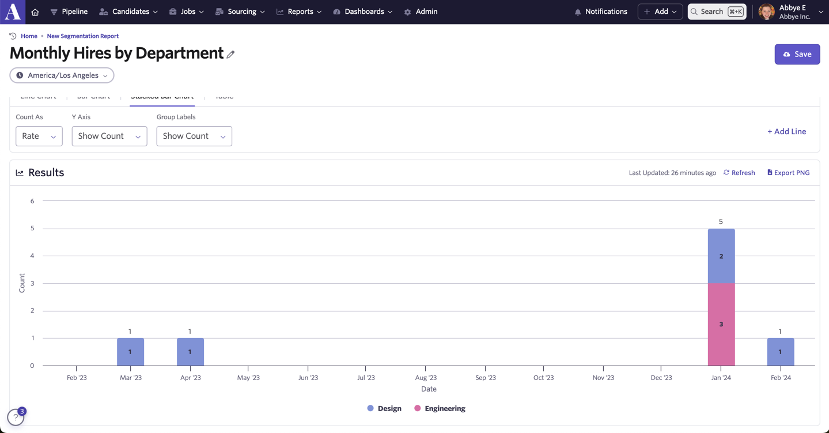This screenshot has width=829, height=433.
Task: Click the Apr '23 Design bar
Action: (x=190, y=352)
